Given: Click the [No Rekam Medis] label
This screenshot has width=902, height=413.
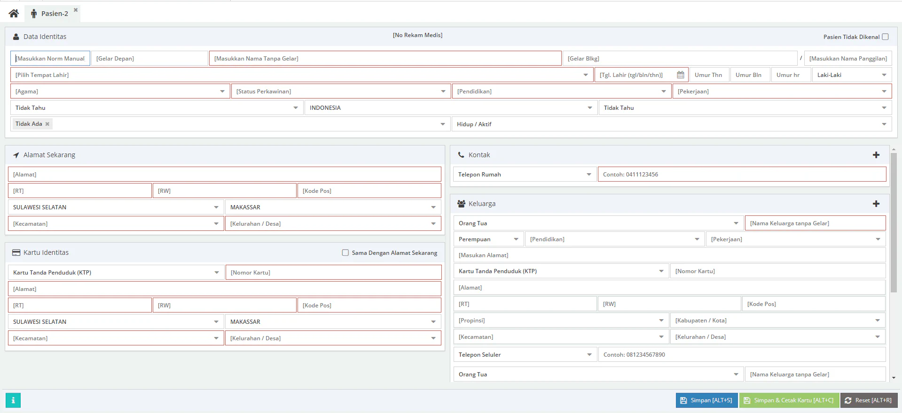Looking at the screenshot, I should tap(417, 35).
